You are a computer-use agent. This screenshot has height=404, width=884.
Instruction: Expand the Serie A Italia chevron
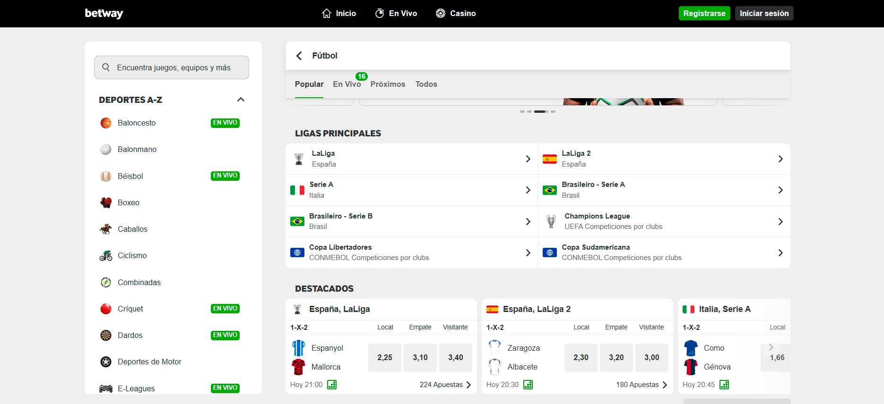(x=528, y=190)
